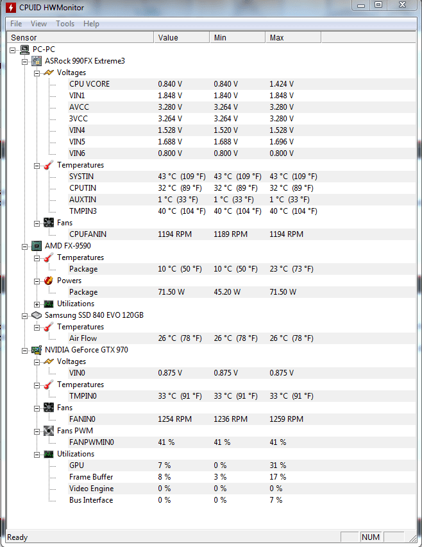Click the Min column header
Image resolution: width=422 pixels, height=547 pixels.
pos(237,37)
